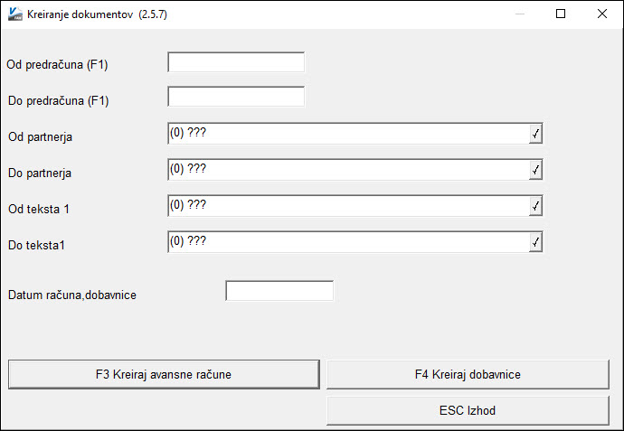Exit using the ESC Izhod button
This screenshot has width=624, height=431.
(x=468, y=410)
